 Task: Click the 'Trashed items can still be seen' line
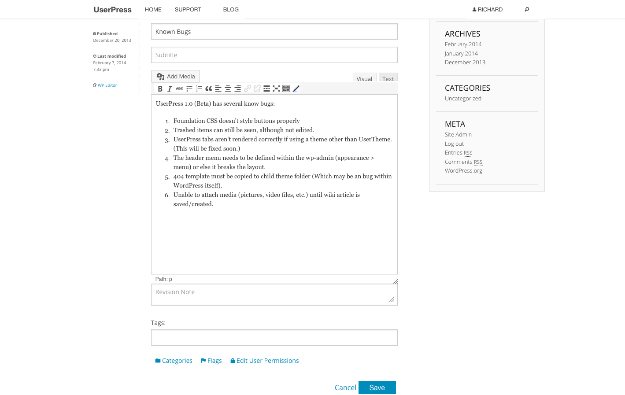pyautogui.click(x=244, y=130)
